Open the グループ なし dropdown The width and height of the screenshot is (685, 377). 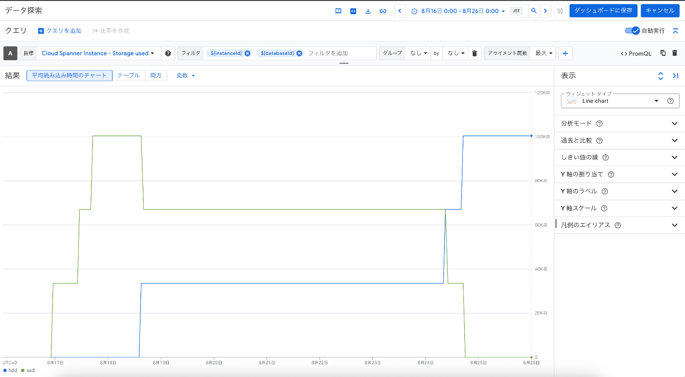(419, 53)
